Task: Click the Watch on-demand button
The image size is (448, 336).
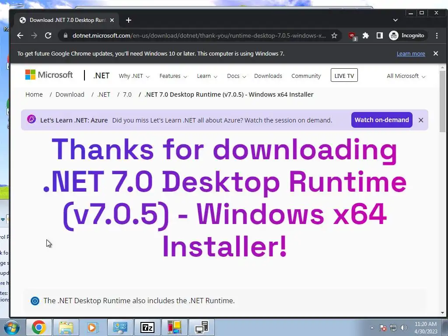Action: click(x=381, y=120)
